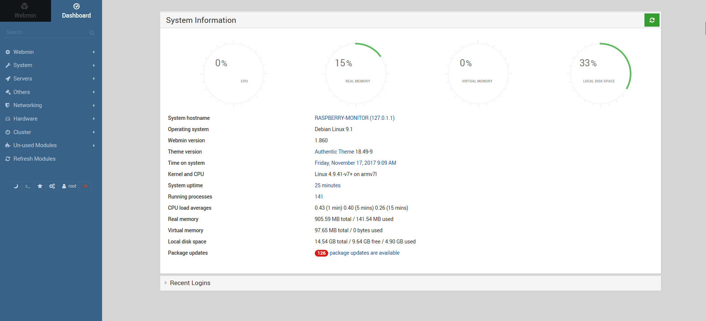Click the system time link
Image resolution: width=706 pixels, height=321 pixels.
(355, 163)
